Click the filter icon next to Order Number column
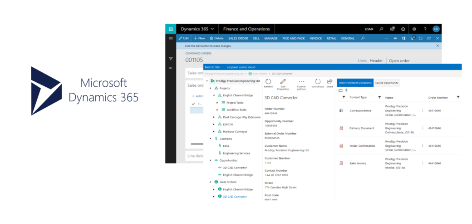This screenshot has height=224, width=472. click(458, 97)
